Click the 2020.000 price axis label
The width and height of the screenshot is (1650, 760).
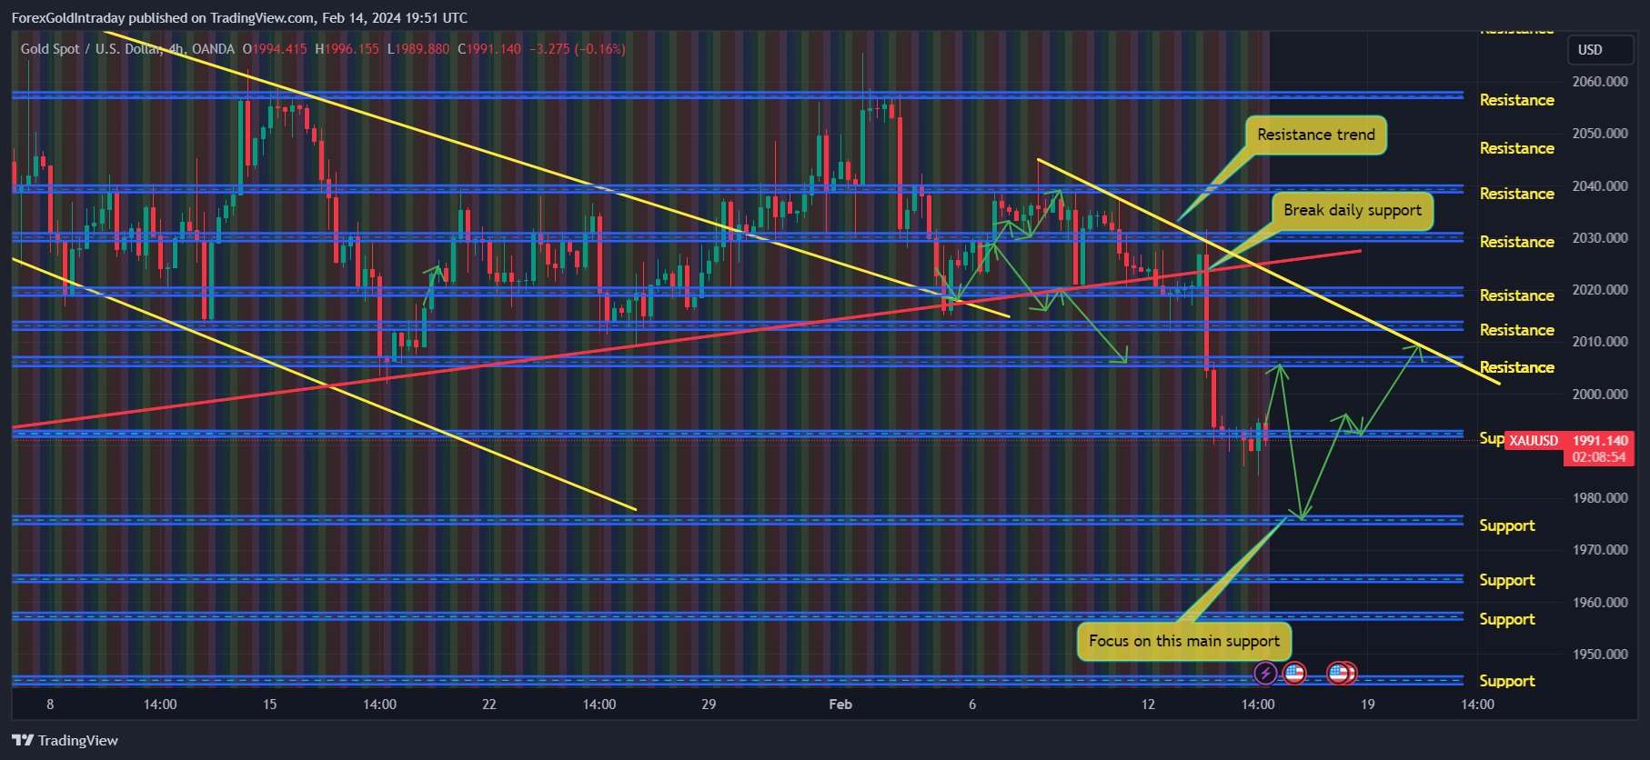(x=1600, y=289)
